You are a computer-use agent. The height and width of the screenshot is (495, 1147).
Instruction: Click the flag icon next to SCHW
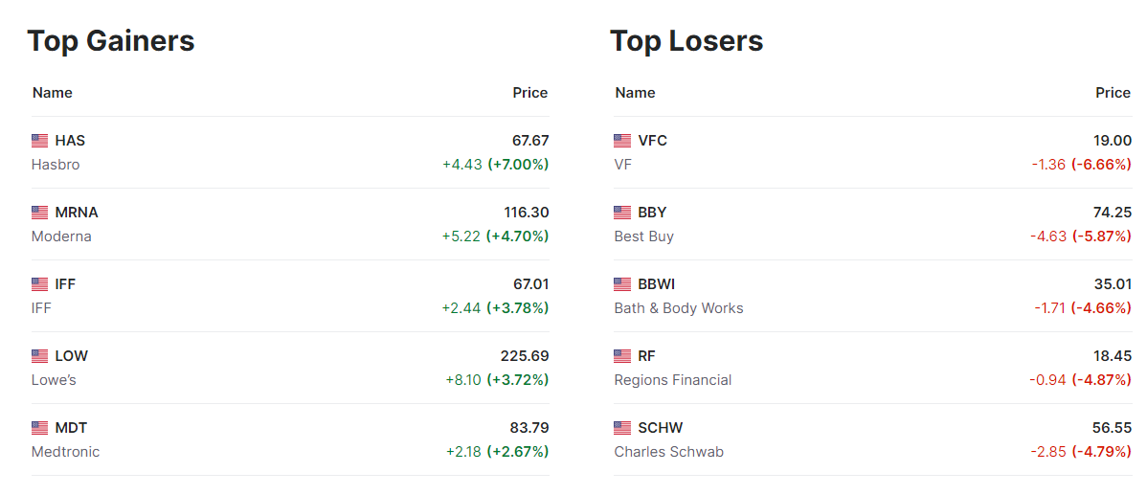pyautogui.click(x=622, y=428)
